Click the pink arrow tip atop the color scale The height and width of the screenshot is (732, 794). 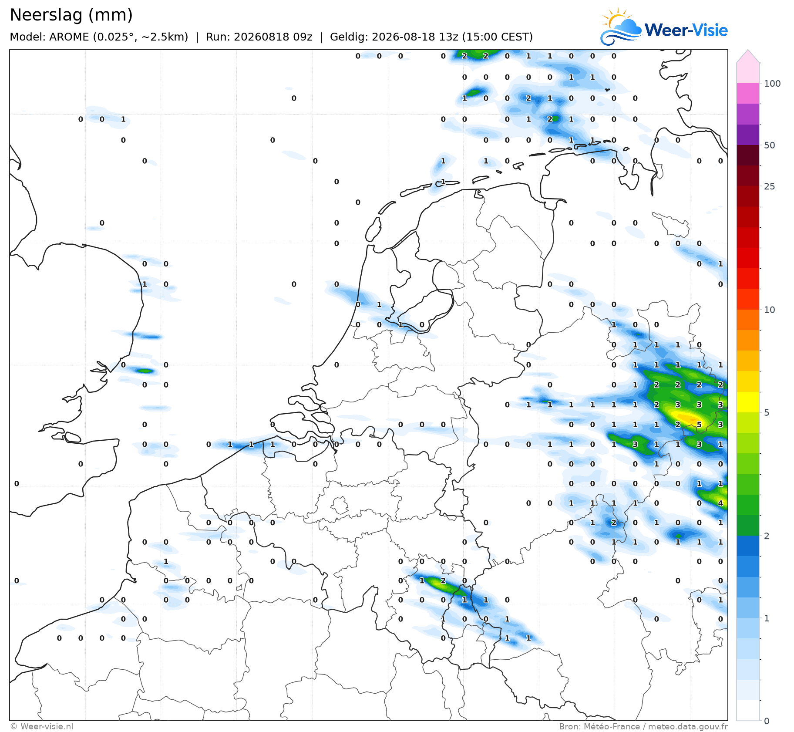[x=748, y=56]
